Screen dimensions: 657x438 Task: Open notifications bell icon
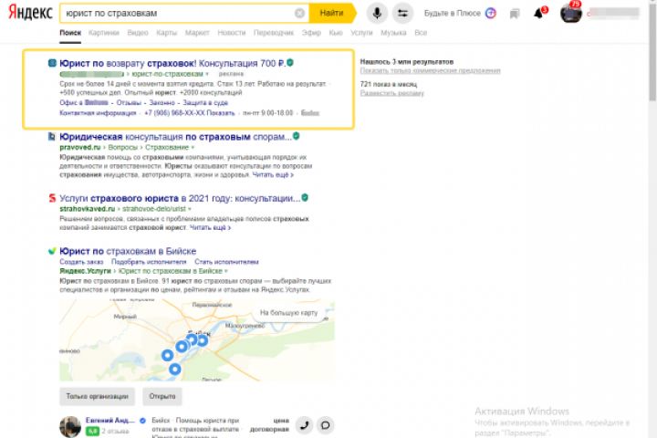pos(539,14)
